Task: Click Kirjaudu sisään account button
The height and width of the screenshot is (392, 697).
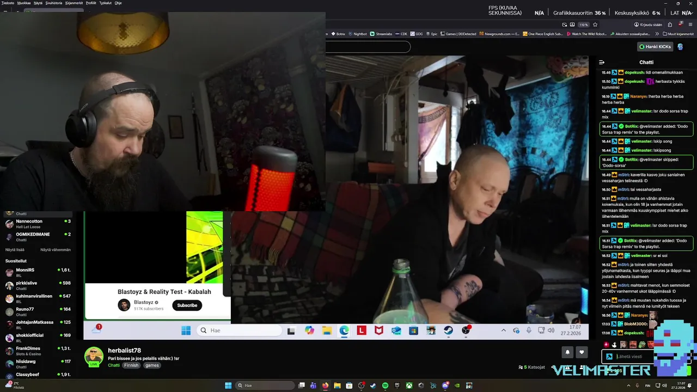Action: coord(648,24)
